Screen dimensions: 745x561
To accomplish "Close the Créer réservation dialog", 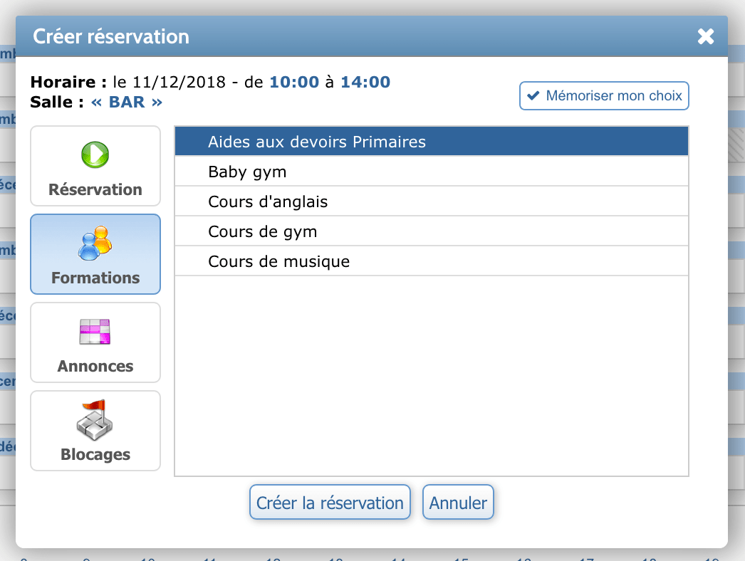I will (x=705, y=36).
